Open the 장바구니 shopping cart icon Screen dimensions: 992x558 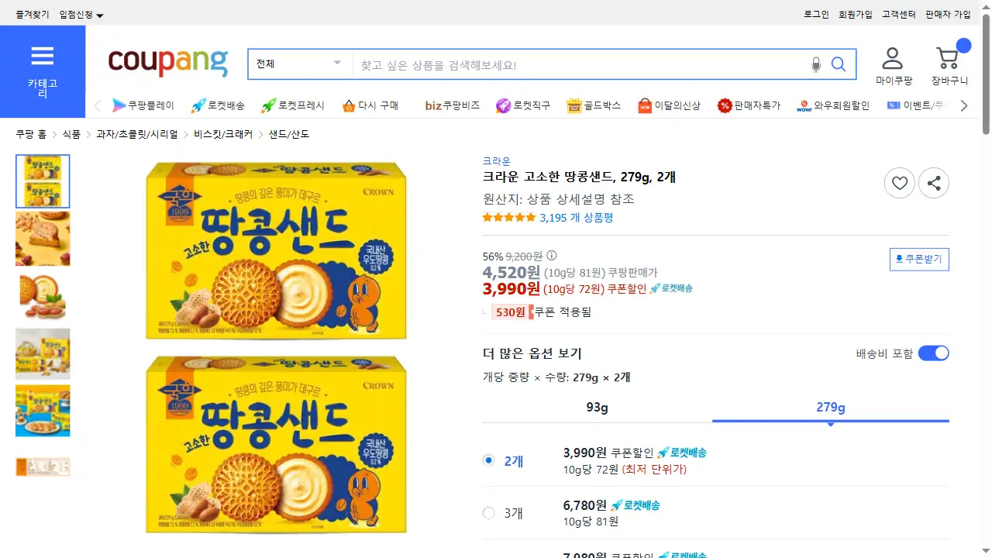(949, 66)
